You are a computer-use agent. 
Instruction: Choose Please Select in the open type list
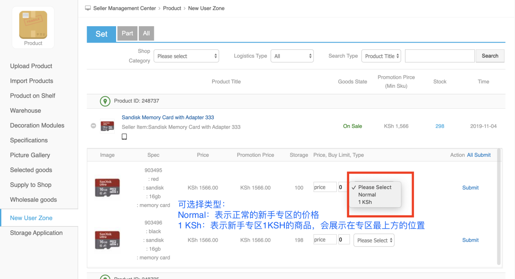pos(375,187)
